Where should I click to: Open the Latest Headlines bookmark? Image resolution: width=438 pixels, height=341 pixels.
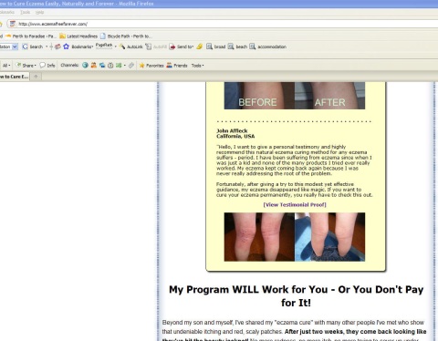coord(78,36)
